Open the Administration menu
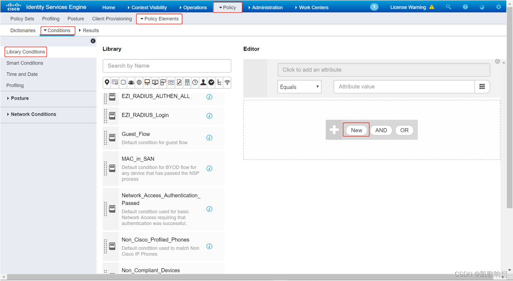This screenshot has width=513, height=281. (265, 7)
